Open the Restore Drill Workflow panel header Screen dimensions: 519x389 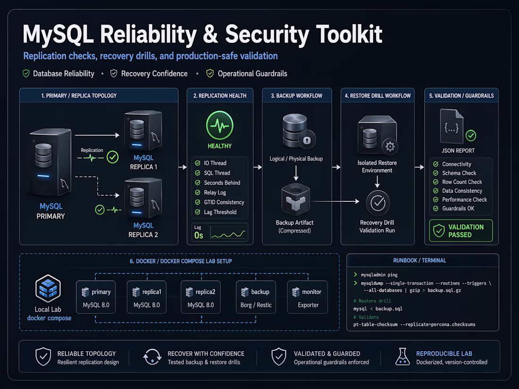point(377,96)
